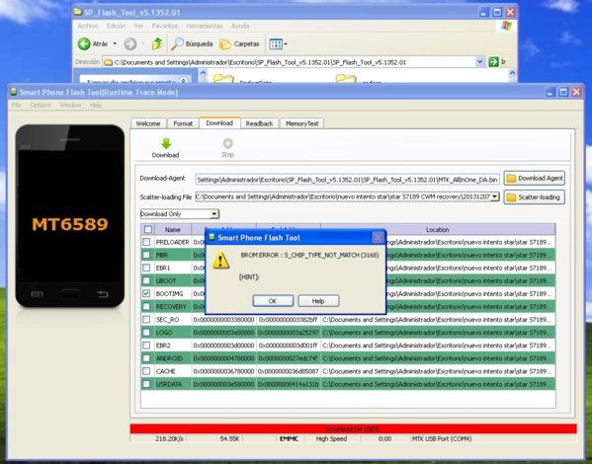This screenshot has width=592, height=464.
Task: Expand the Explorer address bar dropdown
Action: [x=479, y=61]
